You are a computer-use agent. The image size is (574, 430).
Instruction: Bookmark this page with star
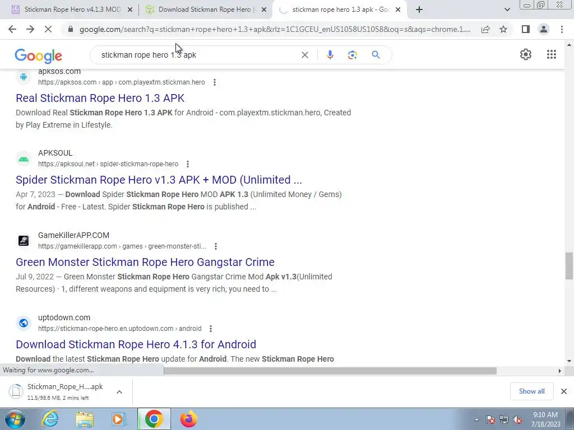tap(503, 29)
